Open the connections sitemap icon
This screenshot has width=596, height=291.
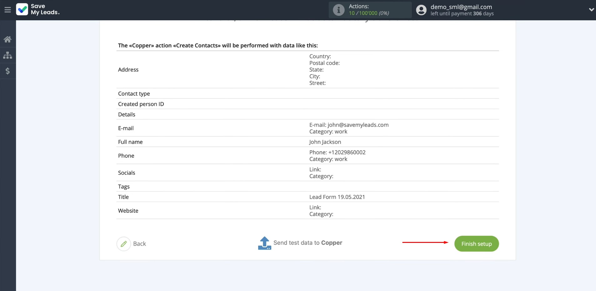click(x=8, y=55)
